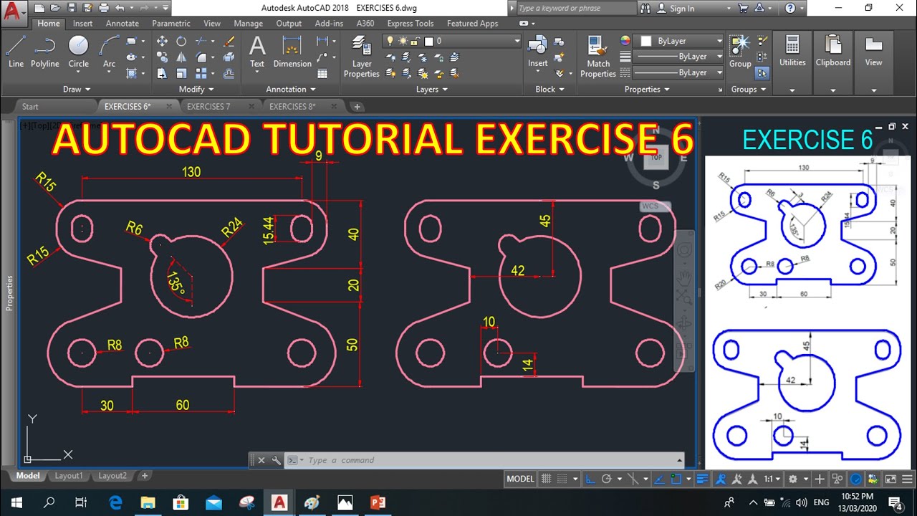Screen dimensions: 917x516
Task: Open the Parametric ribbon tab
Action: click(172, 23)
